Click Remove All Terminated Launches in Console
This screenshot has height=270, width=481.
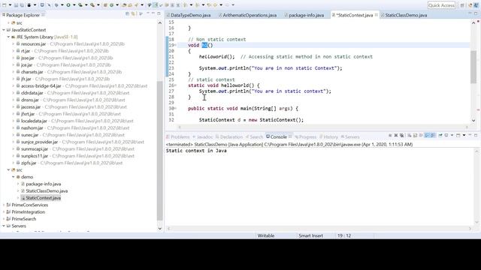click(x=401, y=135)
